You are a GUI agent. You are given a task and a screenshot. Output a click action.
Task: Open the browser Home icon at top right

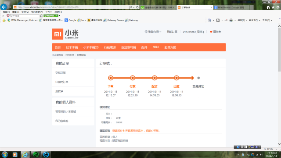pos(268,7)
